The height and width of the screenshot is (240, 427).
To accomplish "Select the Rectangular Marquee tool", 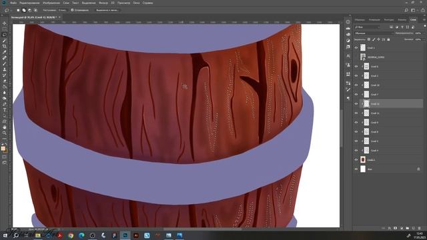I will [5, 29].
